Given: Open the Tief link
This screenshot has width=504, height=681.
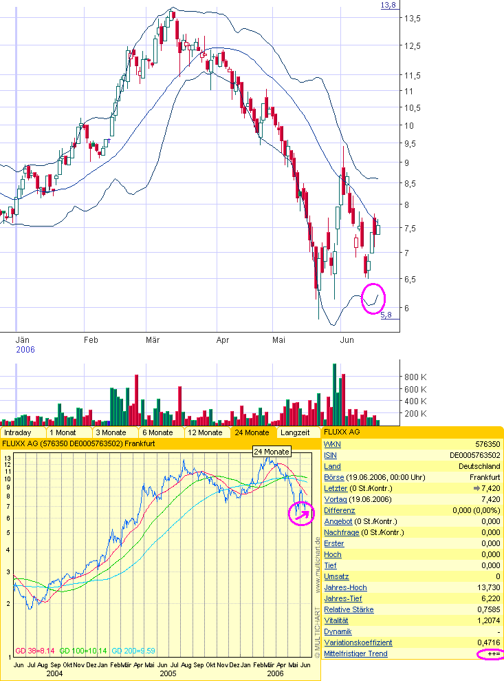Looking at the screenshot, I should point(330,565).
